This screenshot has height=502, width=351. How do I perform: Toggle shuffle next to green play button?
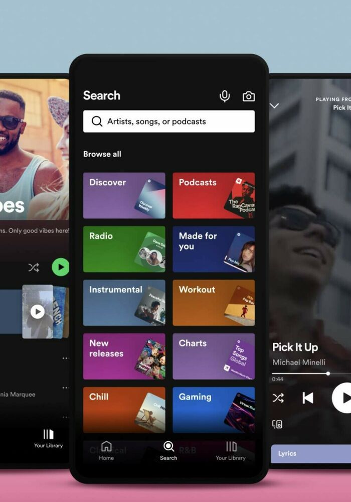click(x=34, y=268)
